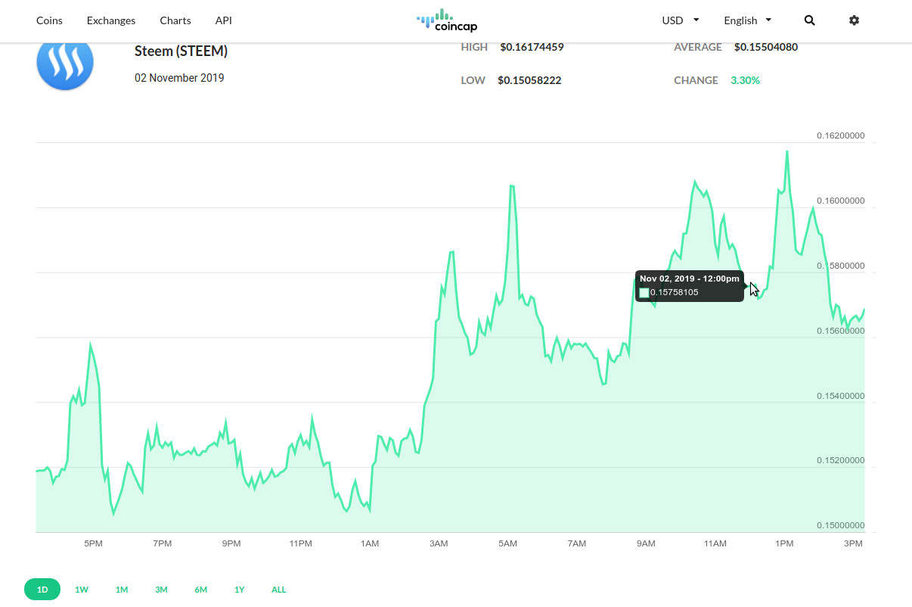This screenshot has width=912, height=607.
Task: Switch chart to 1Y range
Action: 239,590
